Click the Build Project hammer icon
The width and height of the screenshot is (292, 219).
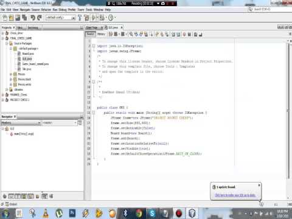80,18
